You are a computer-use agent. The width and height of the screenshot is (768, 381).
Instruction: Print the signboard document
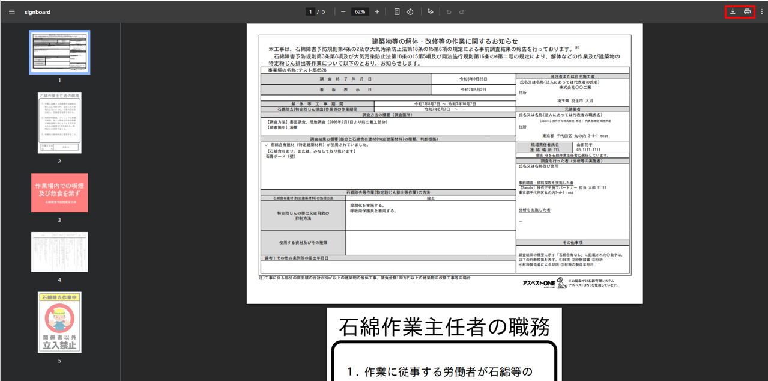(747, 11)
